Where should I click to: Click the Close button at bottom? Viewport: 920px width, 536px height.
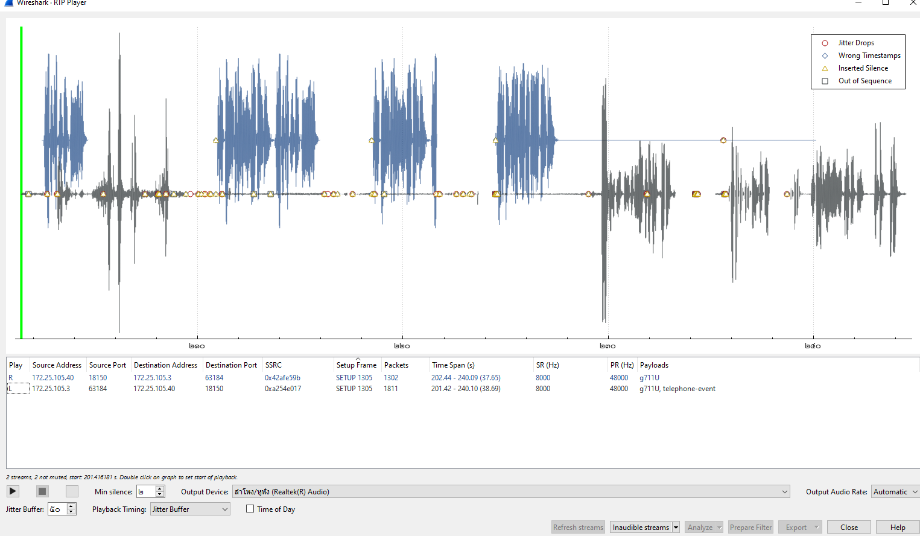point(849,528)
